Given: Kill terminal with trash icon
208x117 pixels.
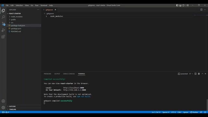Looking at the screenshot, I should [x=199, y=74].
